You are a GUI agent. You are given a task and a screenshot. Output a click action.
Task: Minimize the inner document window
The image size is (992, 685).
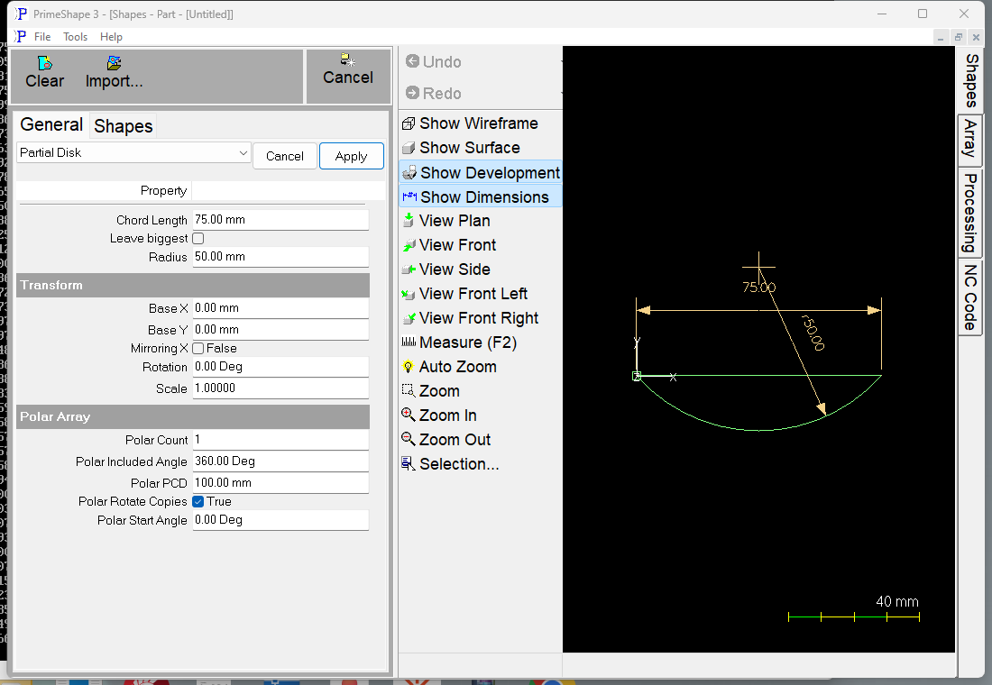tap(941, 37)
